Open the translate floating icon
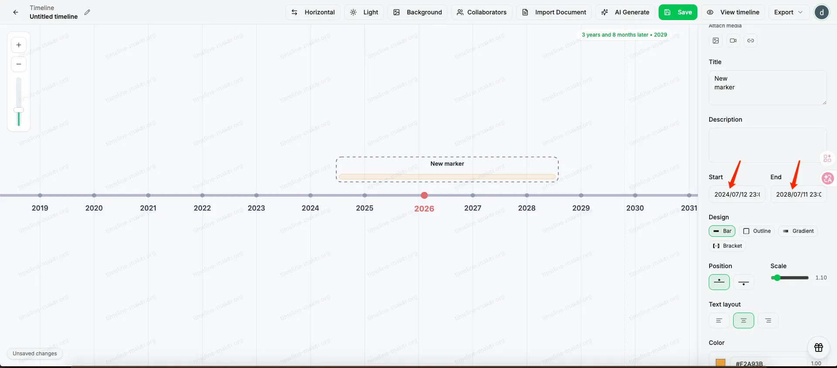Screen dimensions: 837x368 pos(827,178)
